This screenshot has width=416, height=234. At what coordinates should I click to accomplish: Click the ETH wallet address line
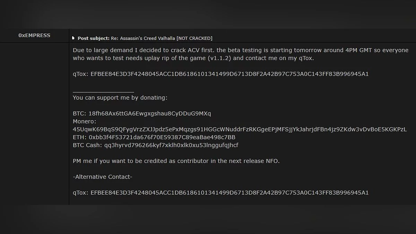click(154, 137)
